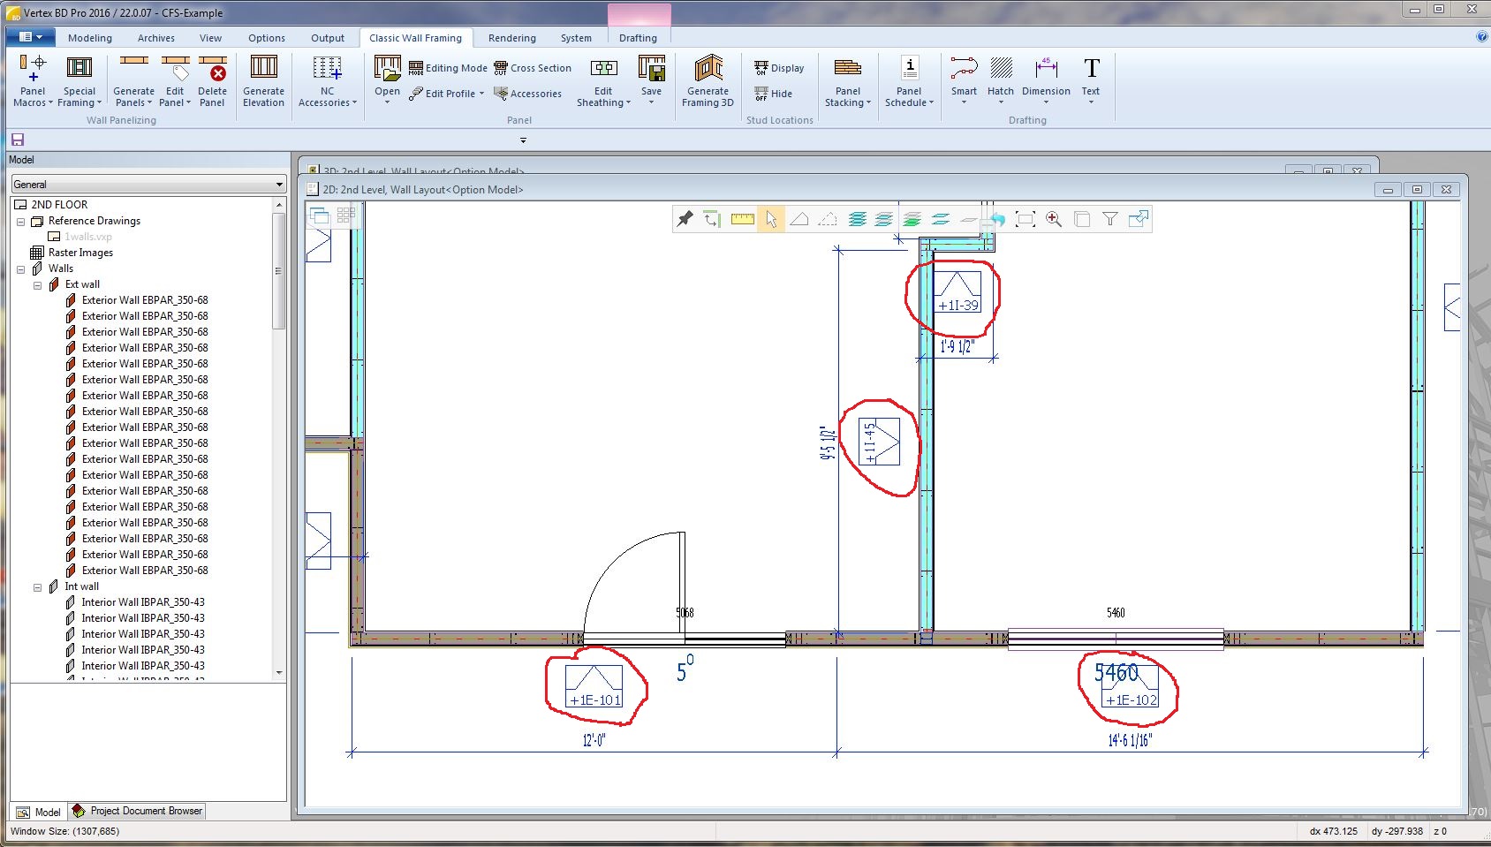This screenshot has width=1491, height=847.
Task: Hide stud locations
Action: point(774,94)
